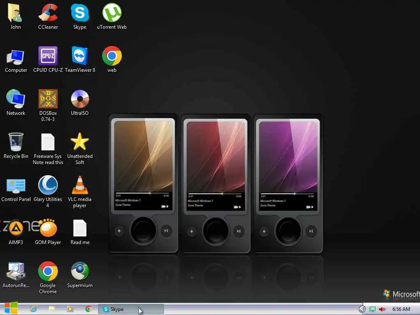Open the GOM Player shortcut
The image size is (420, 315).
[48, 232]
